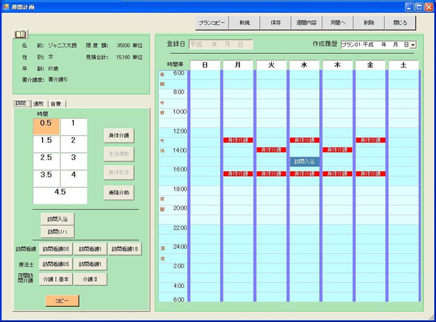Select the blue 訪問入浴 block on Wednesday
This screenshot has width=436, height=322.
click(305, 161)
